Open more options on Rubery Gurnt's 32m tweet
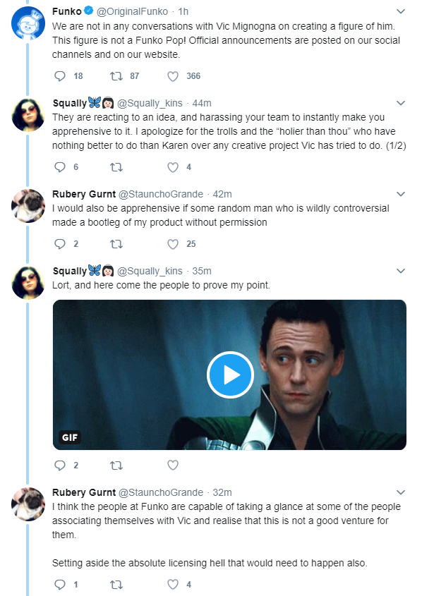Image resolution: width=422 pixels, height=596 pixels. pyautogui.click(x=401, y=492)
